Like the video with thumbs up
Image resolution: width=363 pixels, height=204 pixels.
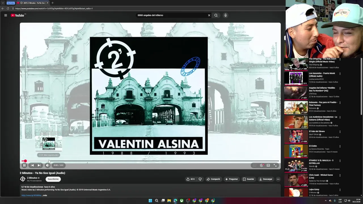tap(190, 179)
